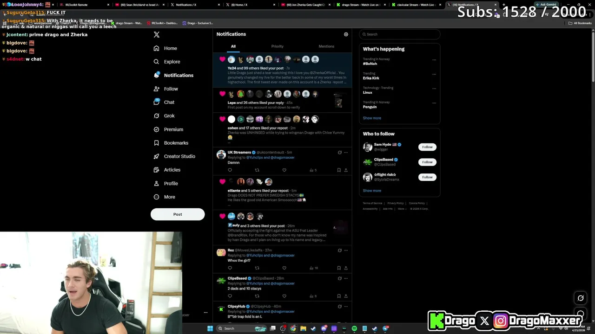Viewport: 595px width, 334px height.
Task: Like ClipsBased's 2 dads and 10 stacys post
Action: pyautogui.click(x=284, y=296)
